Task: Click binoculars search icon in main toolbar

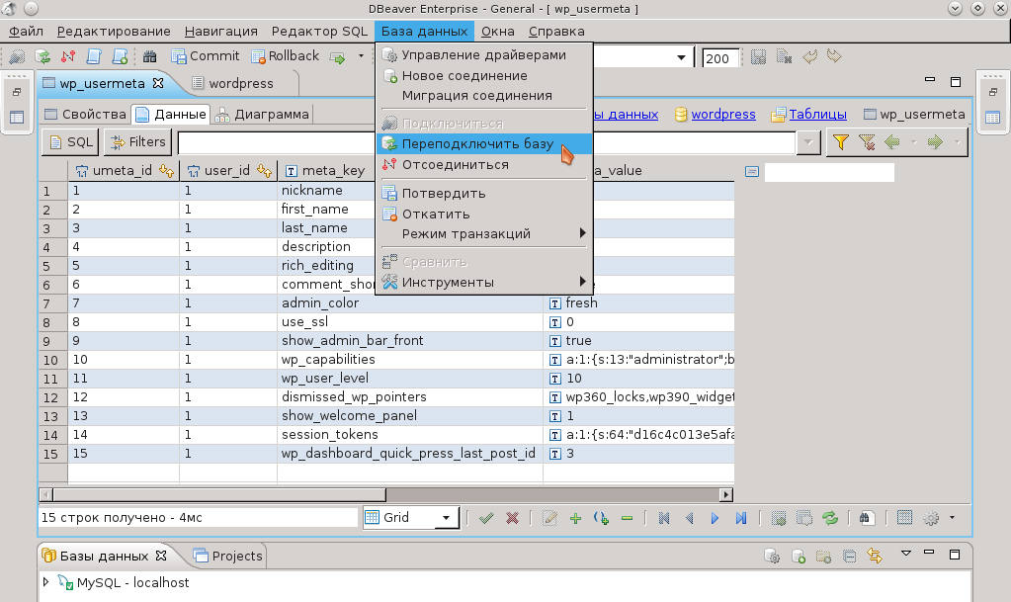Action: click(x=149, y=56)
